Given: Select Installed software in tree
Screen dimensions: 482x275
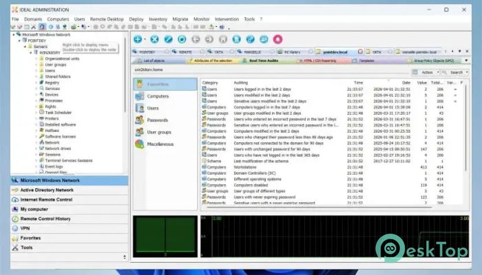Looking at the screenshot, I should click(61, 124).
